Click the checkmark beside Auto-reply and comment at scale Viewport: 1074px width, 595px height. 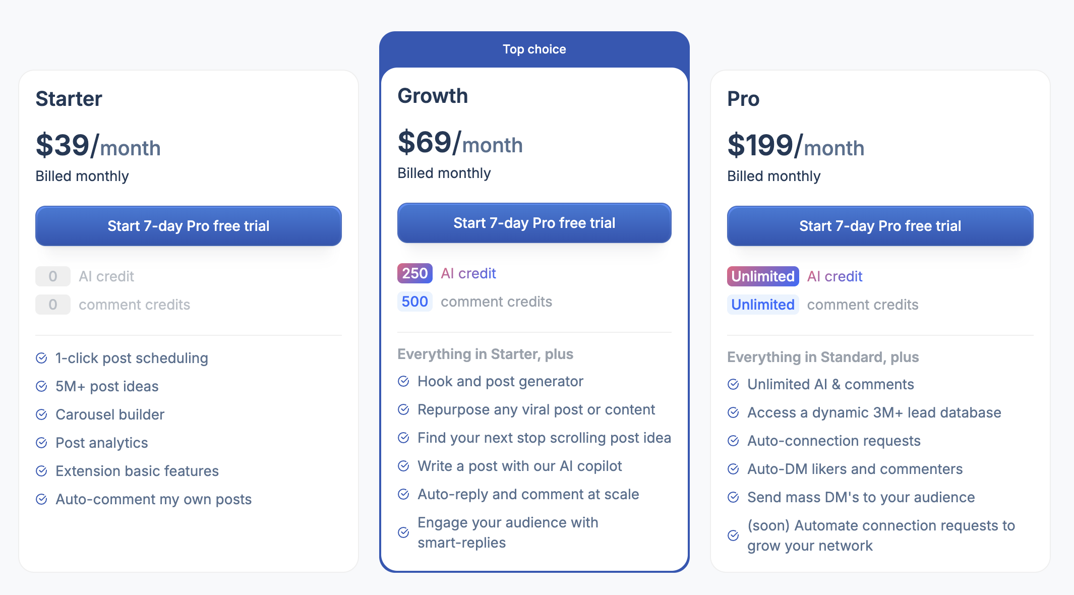point(403,494)
